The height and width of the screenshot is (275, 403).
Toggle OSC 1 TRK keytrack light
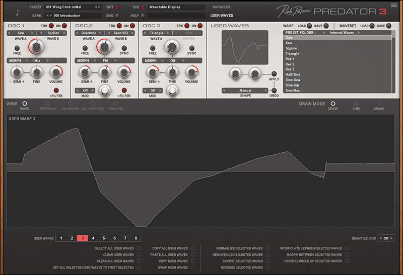pyautogui.click(x=51, y=26)
